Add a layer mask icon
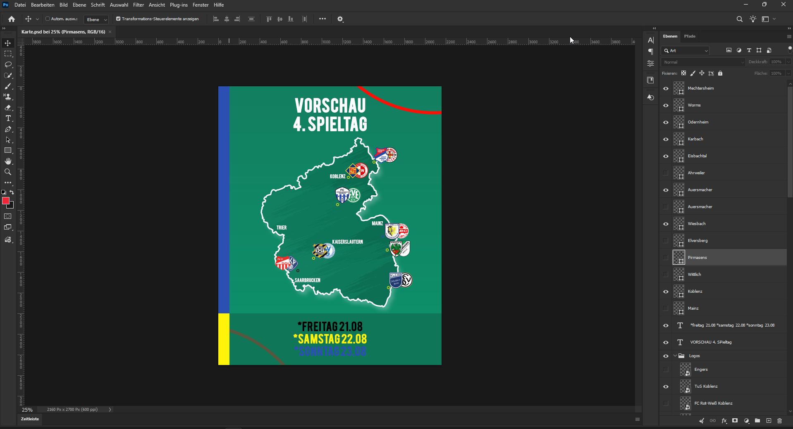 point(735,421)
